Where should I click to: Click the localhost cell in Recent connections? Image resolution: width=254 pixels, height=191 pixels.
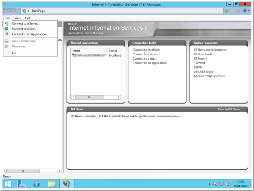pos(115,55)
